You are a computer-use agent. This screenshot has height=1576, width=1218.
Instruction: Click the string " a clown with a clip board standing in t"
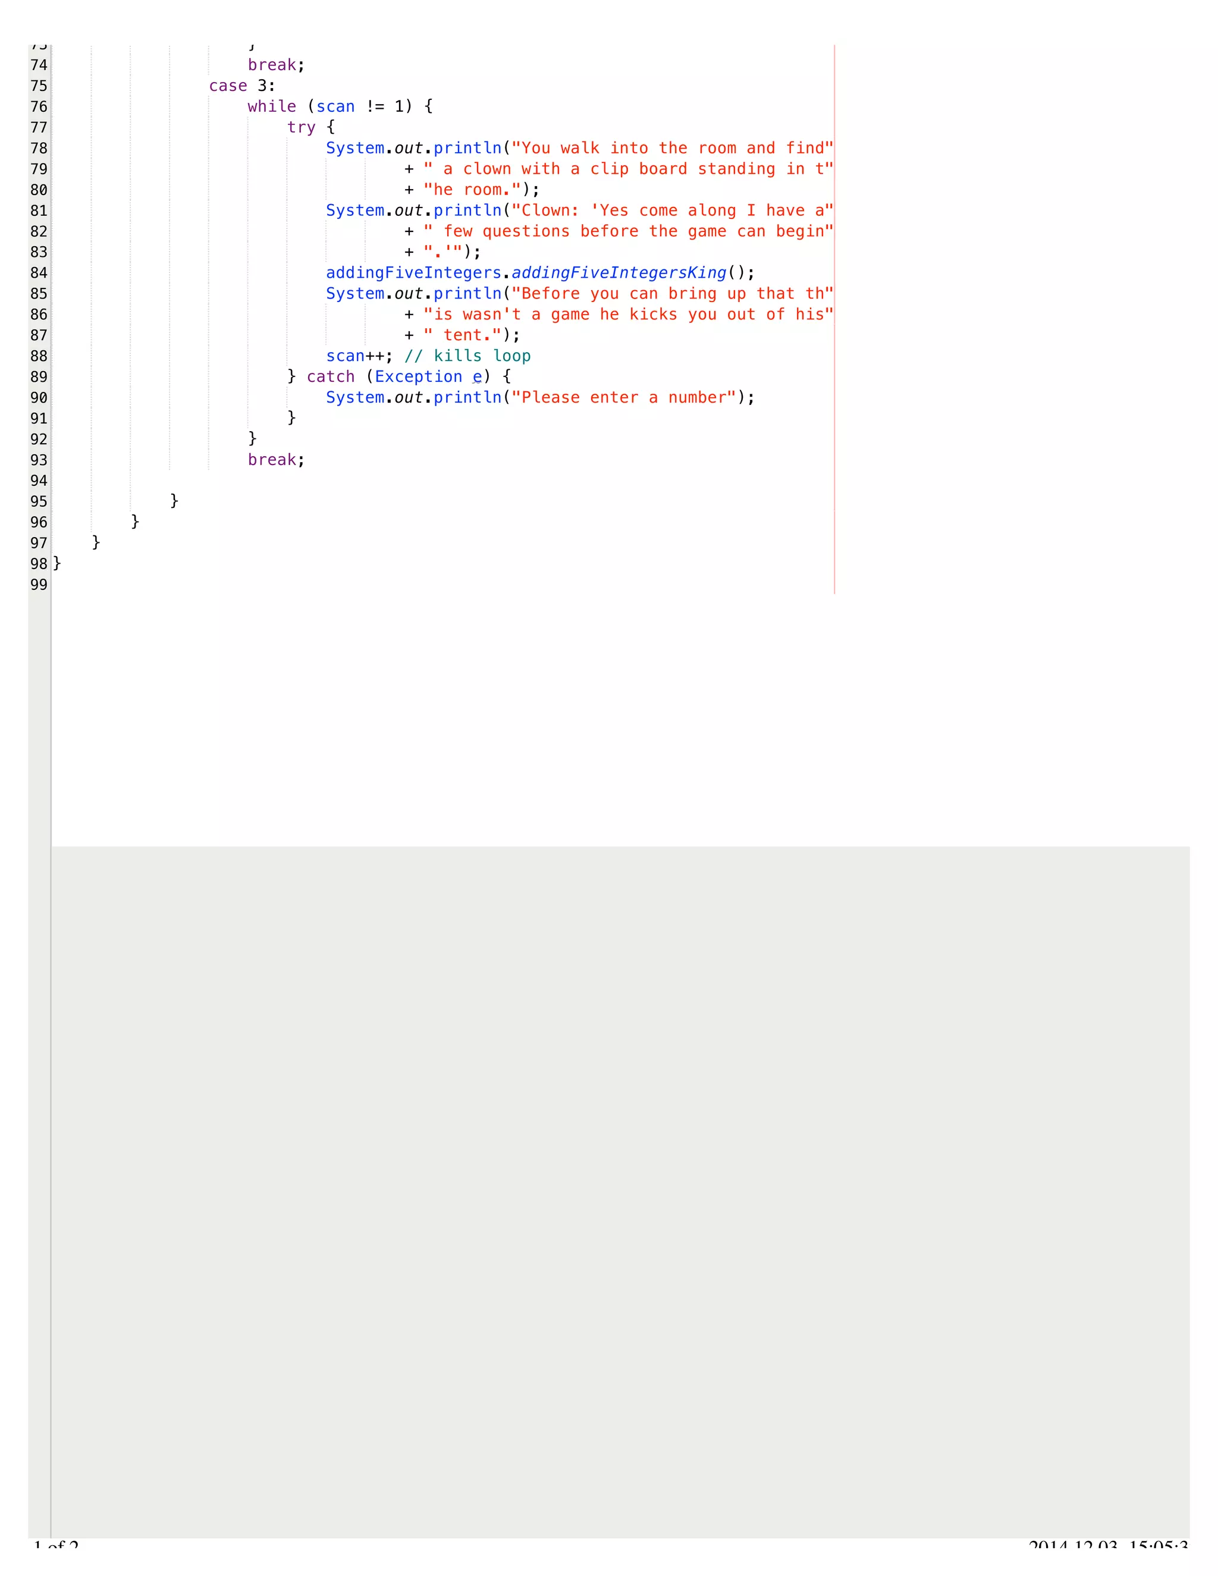[x=628, y=169]
